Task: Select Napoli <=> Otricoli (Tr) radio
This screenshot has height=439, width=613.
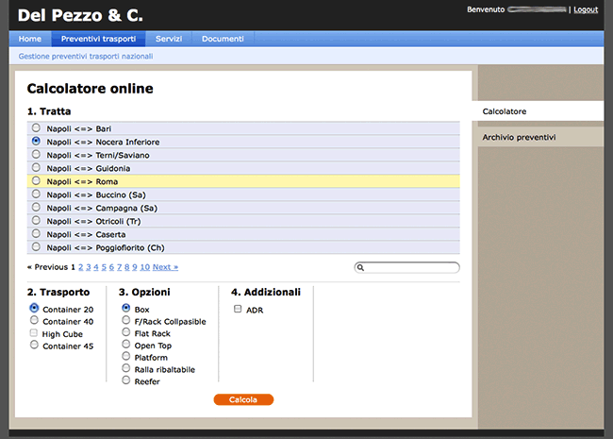Action: tap(36, 220)
